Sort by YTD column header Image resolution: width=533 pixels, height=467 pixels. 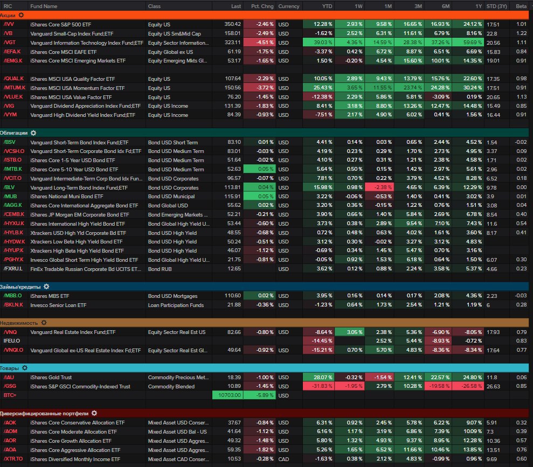coord(327,6)
